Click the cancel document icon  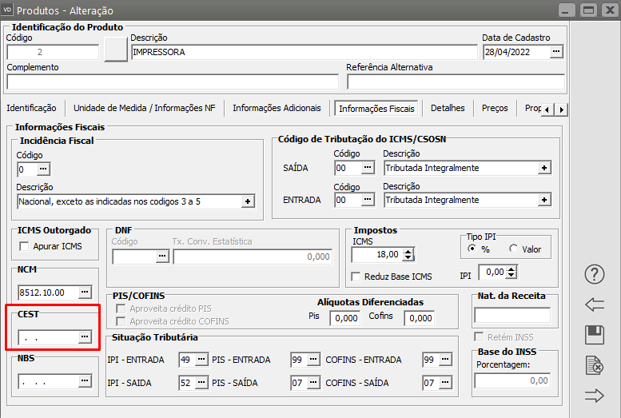click(595, 365)
